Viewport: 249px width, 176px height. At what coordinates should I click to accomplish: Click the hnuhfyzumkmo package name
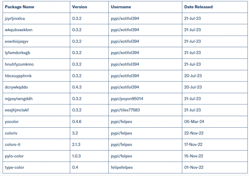[x=19, y=64]
